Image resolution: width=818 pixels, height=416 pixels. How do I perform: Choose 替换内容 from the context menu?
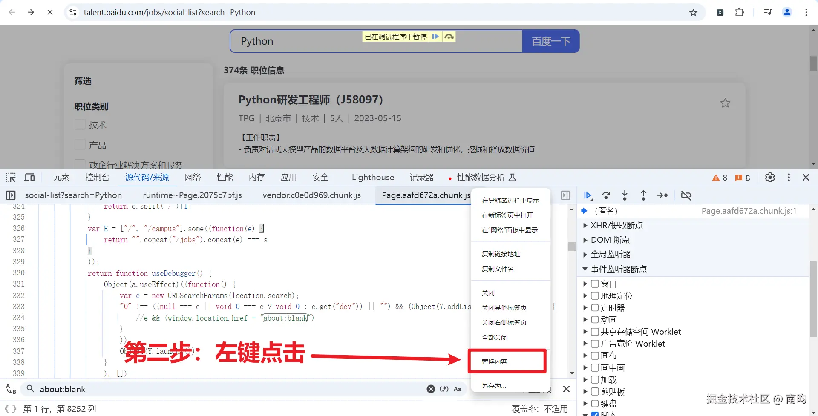click(x=494, y=361)
